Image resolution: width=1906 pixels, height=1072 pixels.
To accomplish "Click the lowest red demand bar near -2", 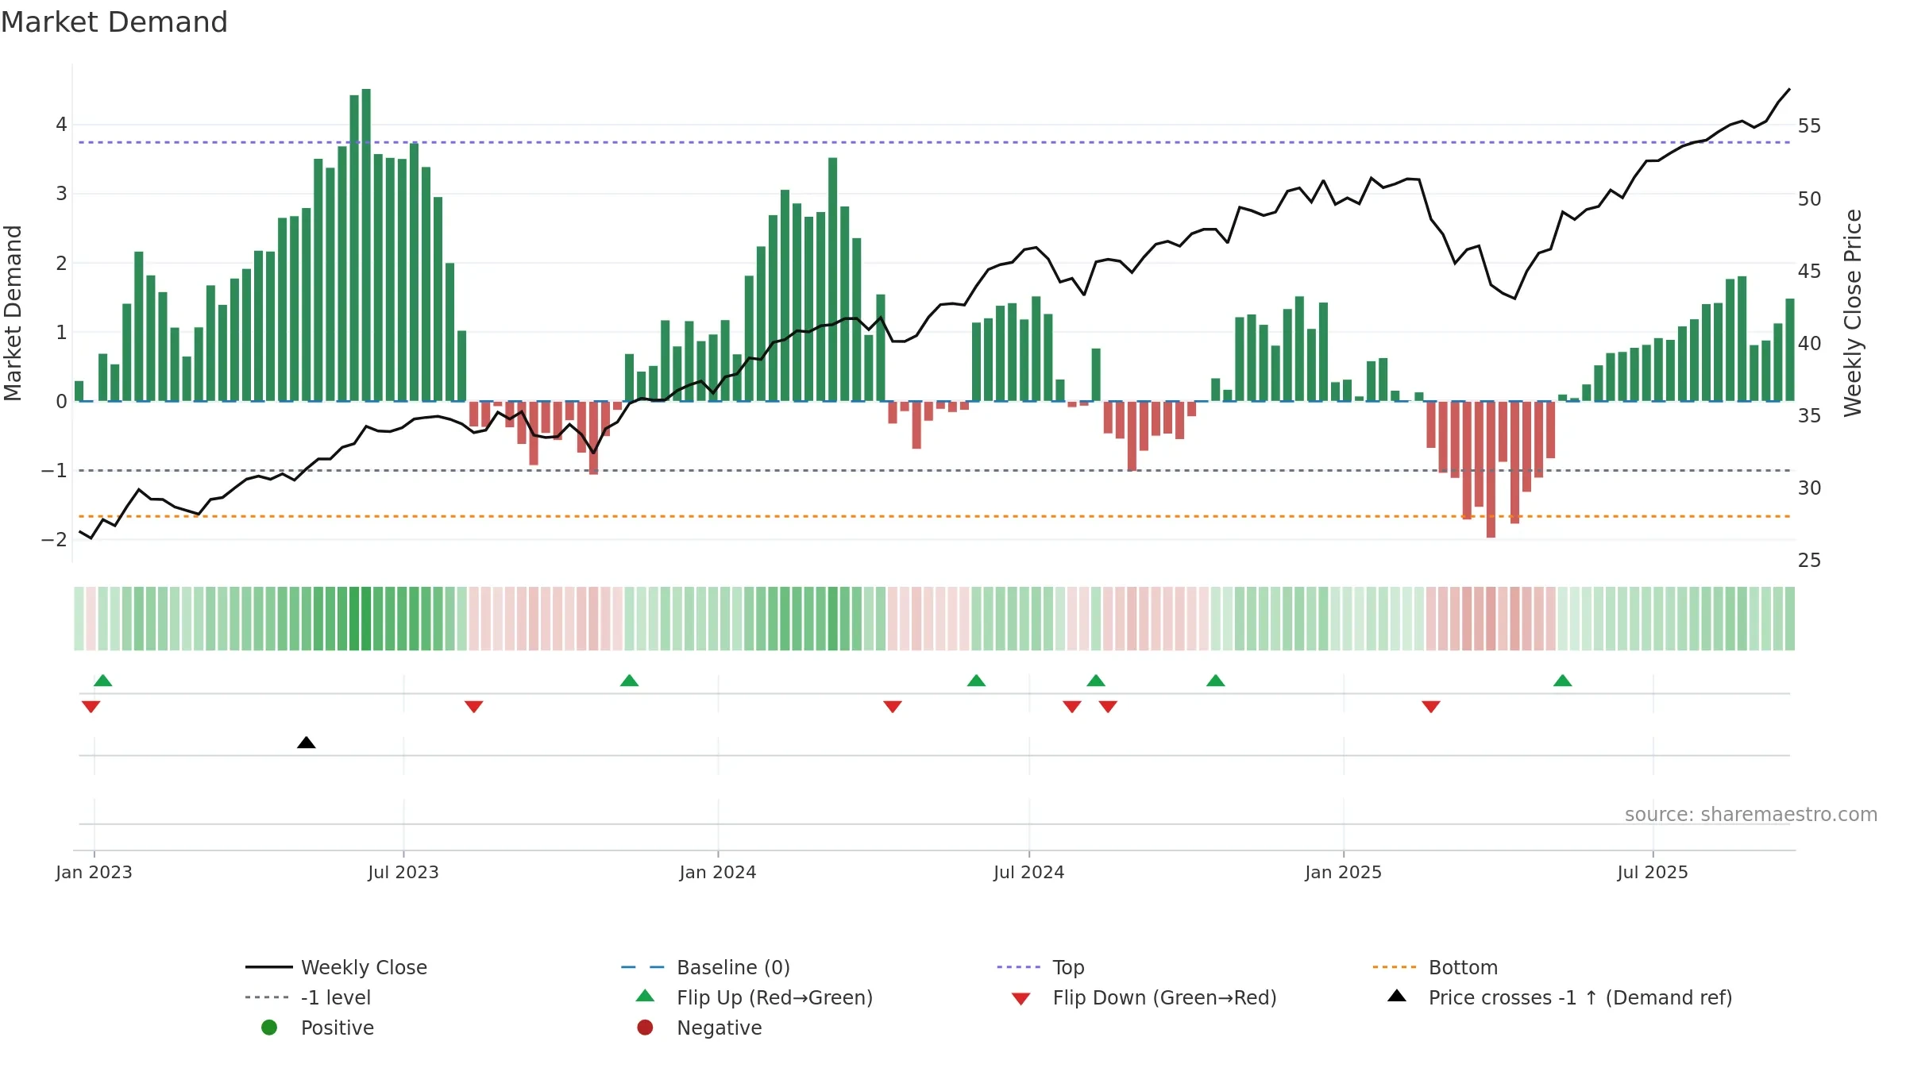I will click(x=1491, y=469).
